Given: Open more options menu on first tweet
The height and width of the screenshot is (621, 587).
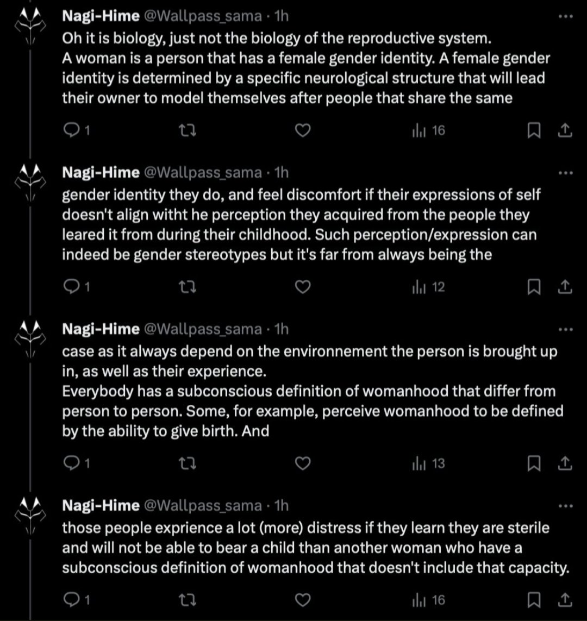Looking at the screenshot, I should click(x=565, y=16).
